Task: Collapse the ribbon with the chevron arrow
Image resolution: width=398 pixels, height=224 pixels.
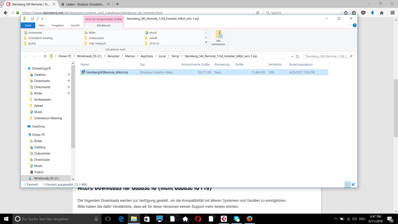Action: 350,26
